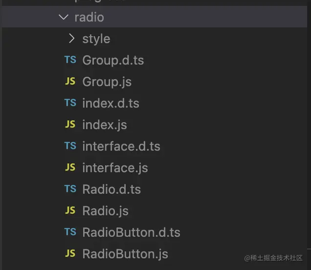Open the index.d.ts file
The width and height of the screenshot is (311, 270).
coord(111,103)
